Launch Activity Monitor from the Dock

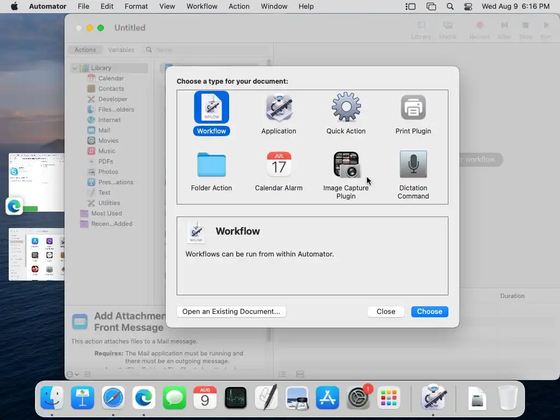(236, 398)
